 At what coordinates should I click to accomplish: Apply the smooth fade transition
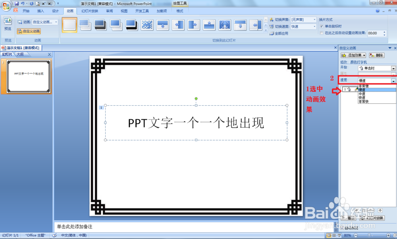(x=85, y=25)
